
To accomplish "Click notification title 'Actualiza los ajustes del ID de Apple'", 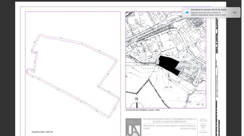I will coord(208,10).
